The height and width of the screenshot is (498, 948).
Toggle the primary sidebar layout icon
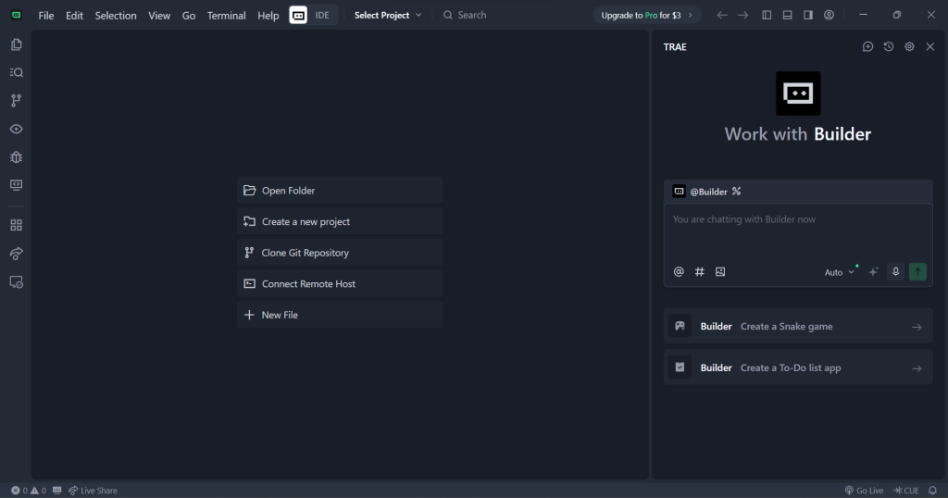point(767,15)
